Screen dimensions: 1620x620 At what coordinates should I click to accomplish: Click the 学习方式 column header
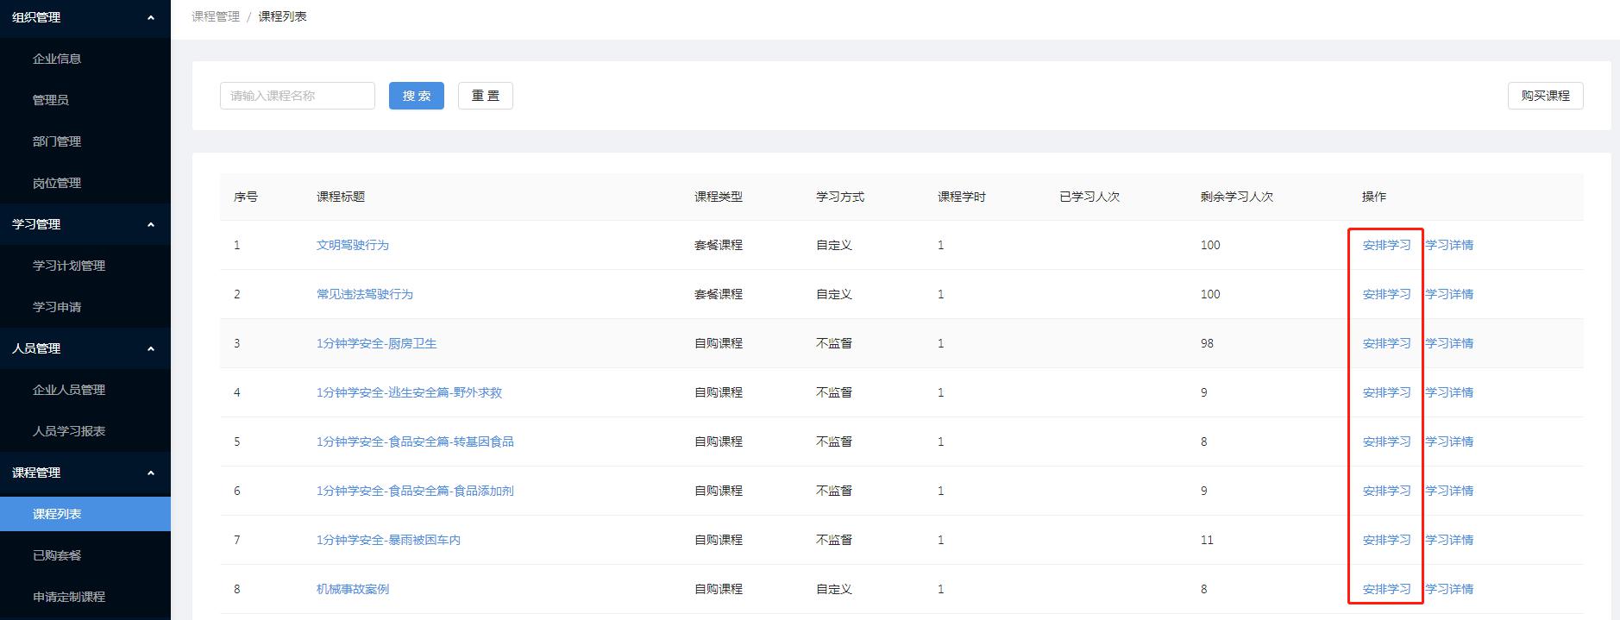pyautogui.click(x=840, y=197)
